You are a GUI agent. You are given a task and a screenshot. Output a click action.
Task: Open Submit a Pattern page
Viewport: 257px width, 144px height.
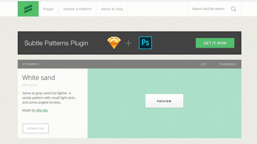(77, 9)
